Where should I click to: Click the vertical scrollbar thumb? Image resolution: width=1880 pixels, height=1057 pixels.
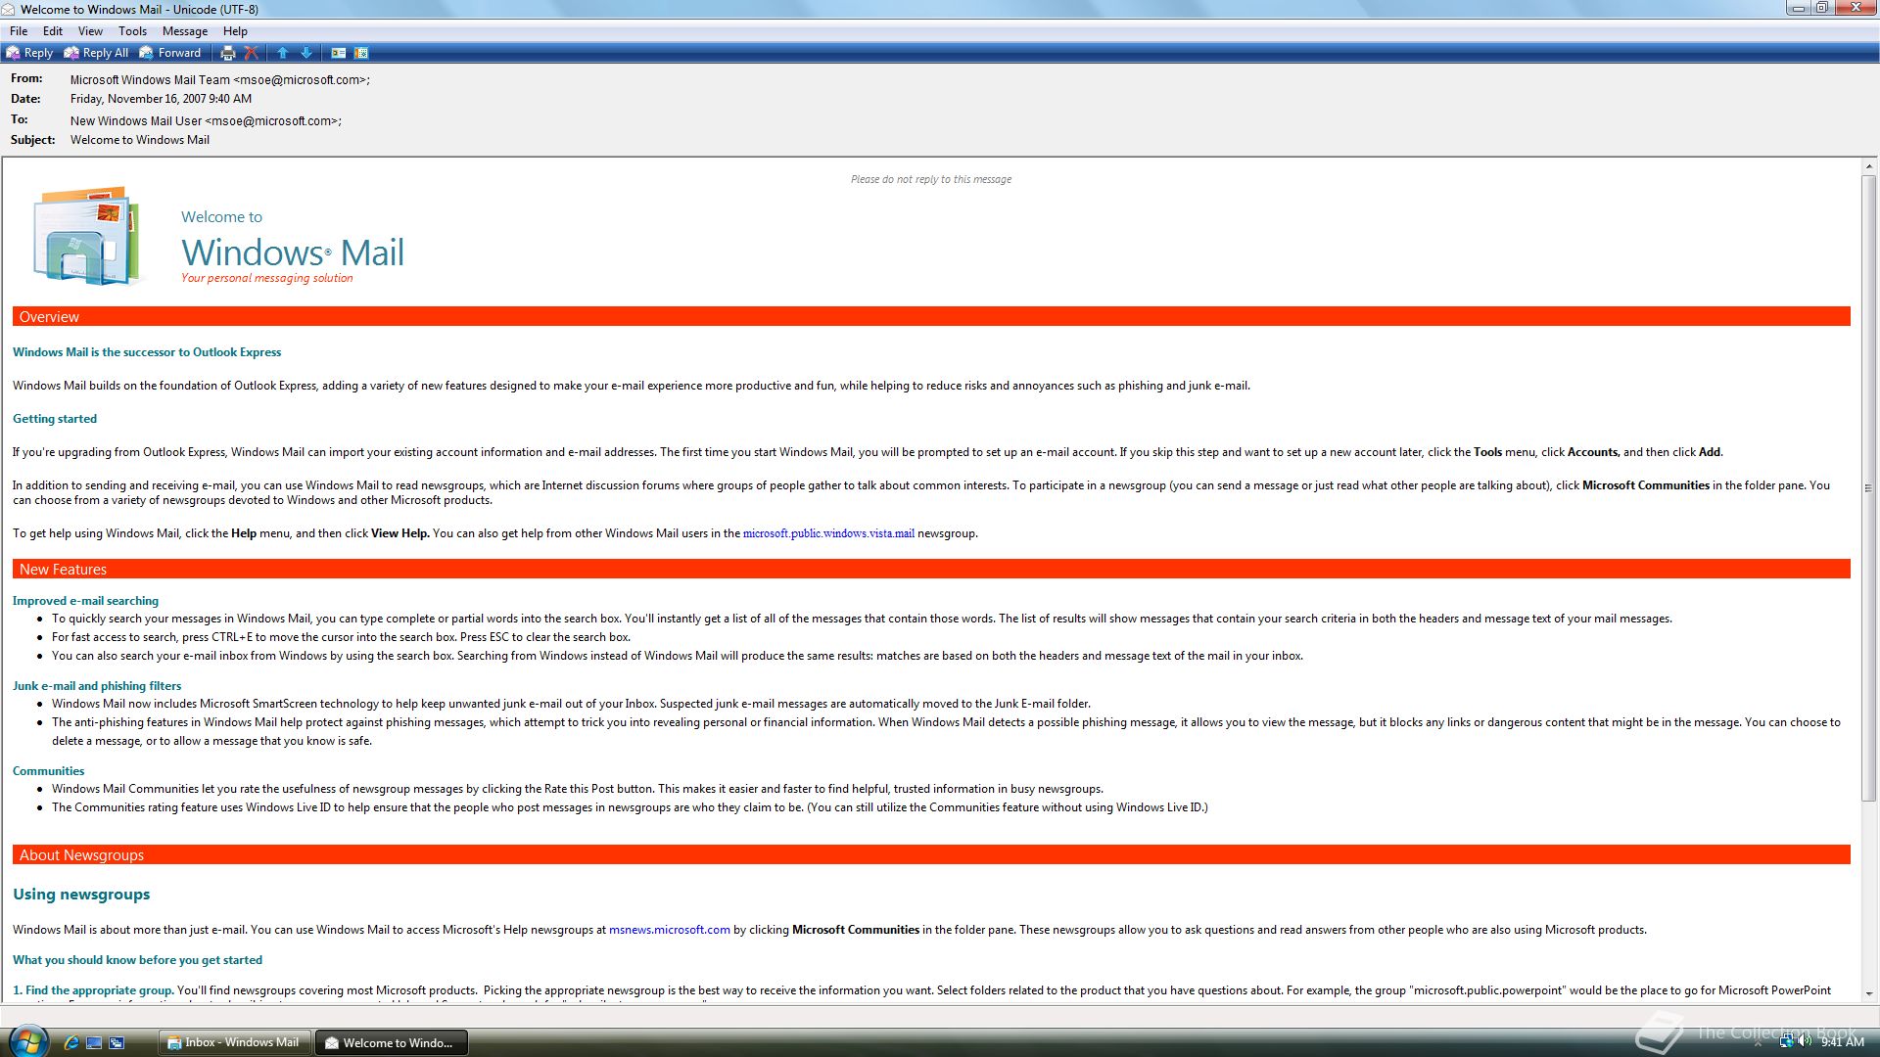1869,487
